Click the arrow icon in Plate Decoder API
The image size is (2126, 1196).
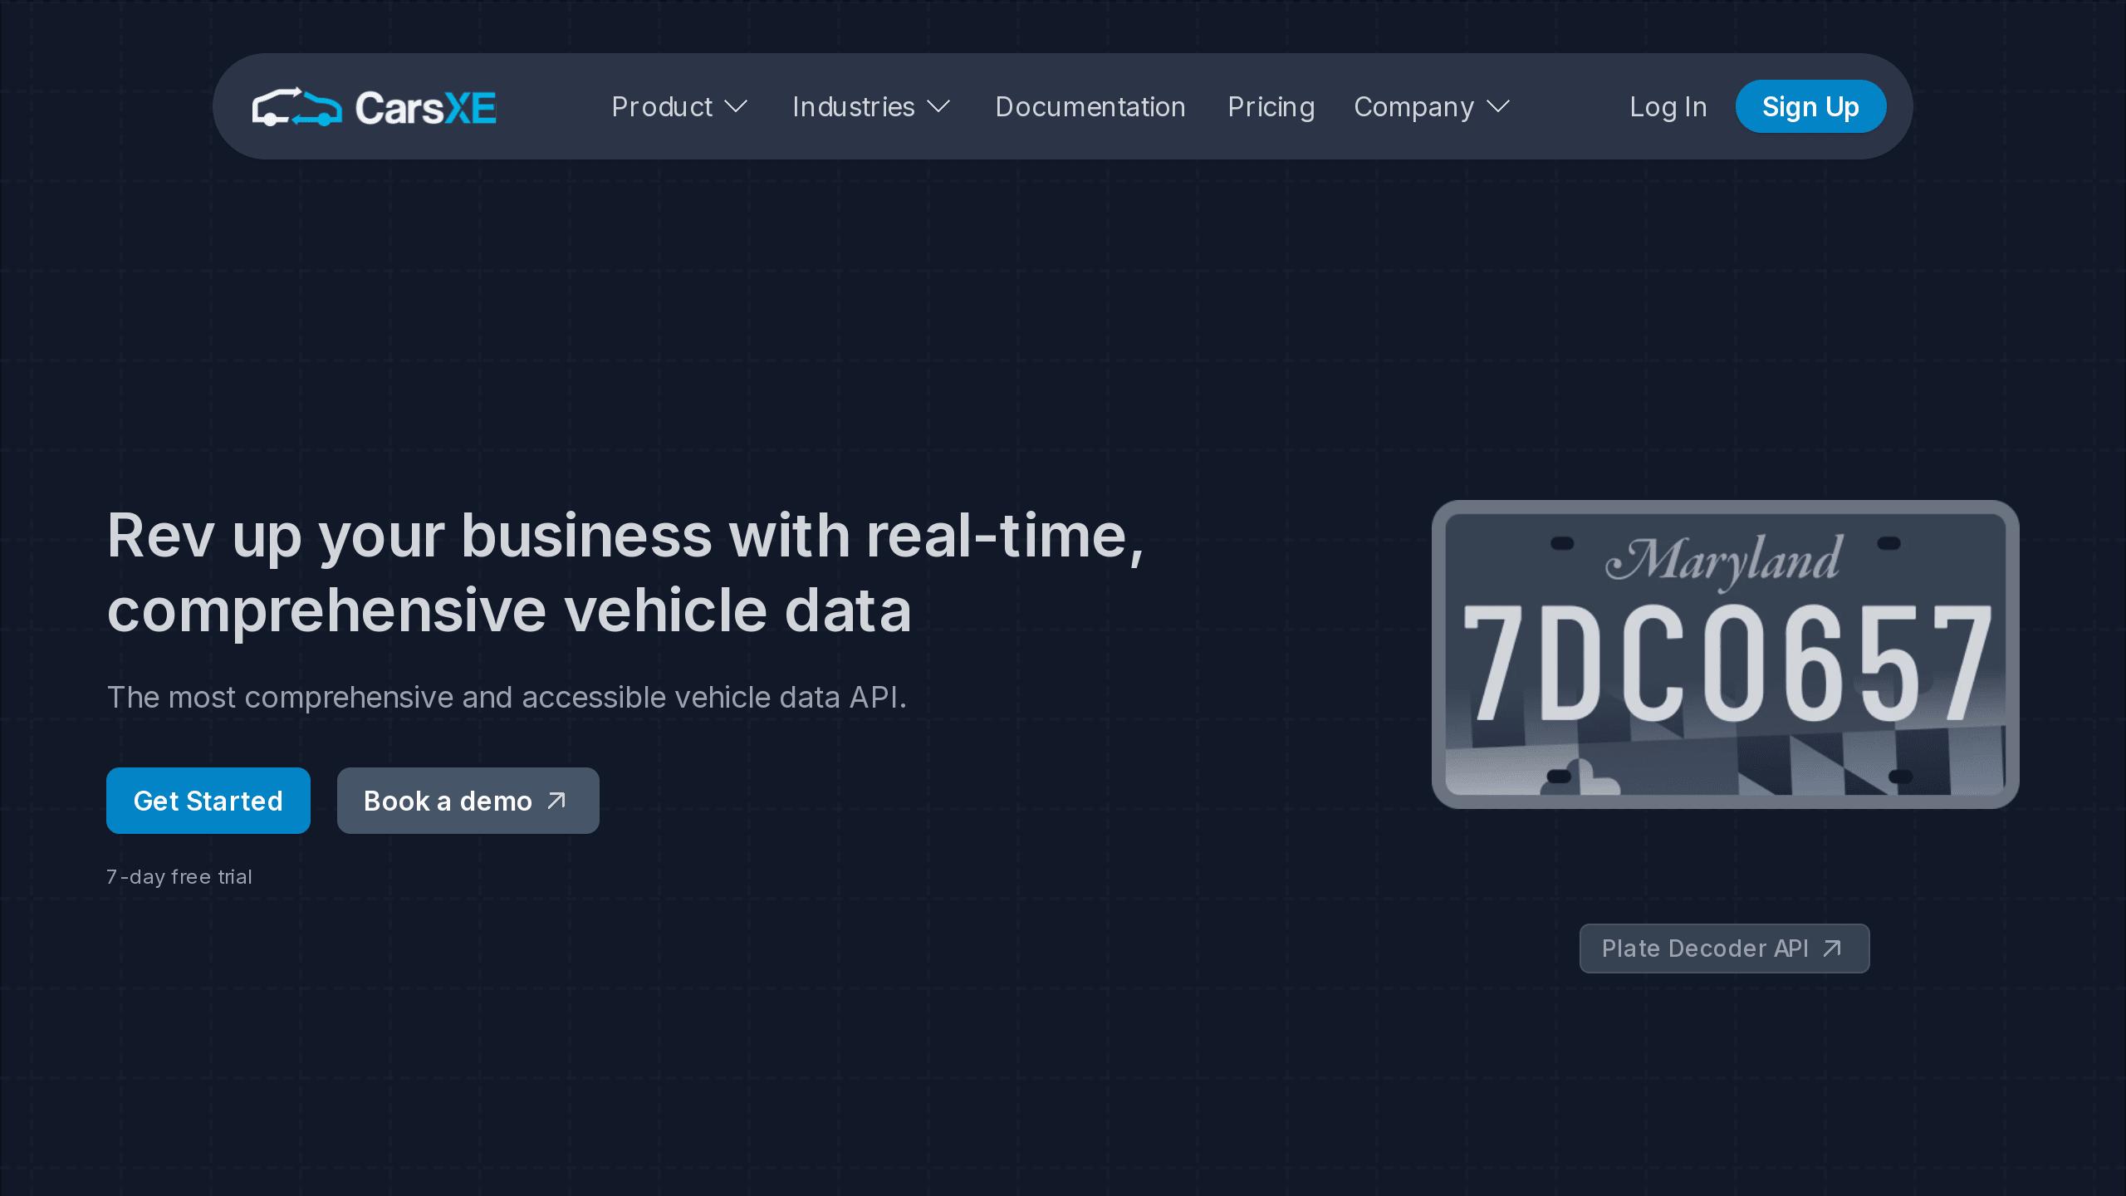[1832, 948]
